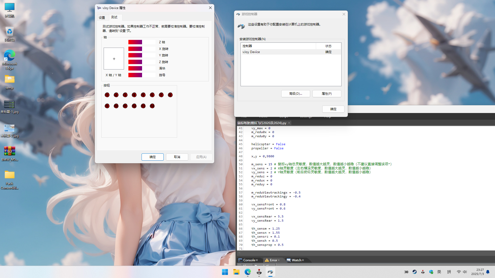
Task: Click the Z 轴 axis bar
Action: (142, 42)
